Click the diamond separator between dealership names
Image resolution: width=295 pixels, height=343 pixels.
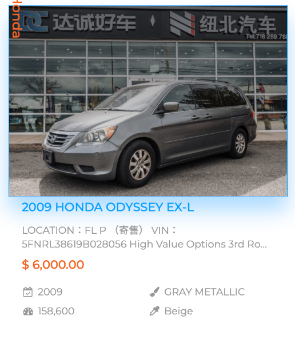(x=153, y=21)
